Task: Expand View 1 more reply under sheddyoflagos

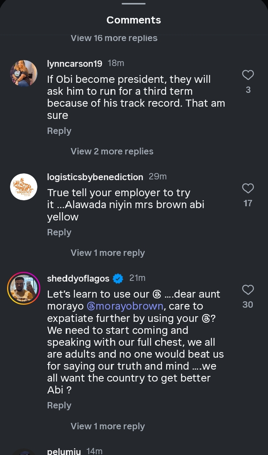Action: [107, 426]
